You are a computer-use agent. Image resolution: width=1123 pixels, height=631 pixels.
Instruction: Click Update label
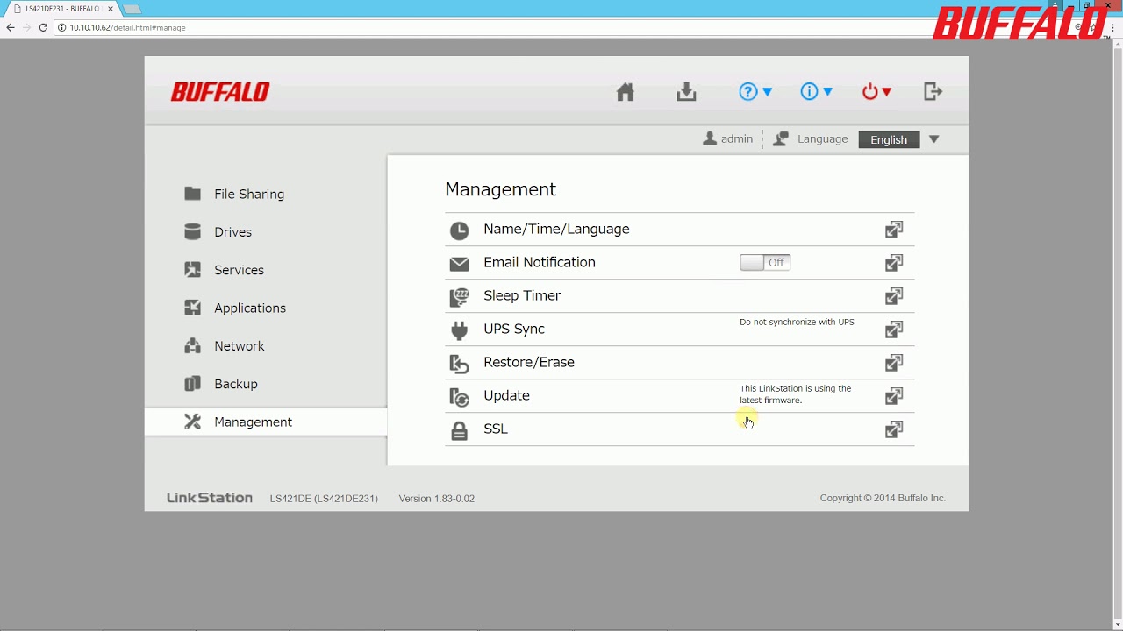pyautogui.click(x=506, y=395)
